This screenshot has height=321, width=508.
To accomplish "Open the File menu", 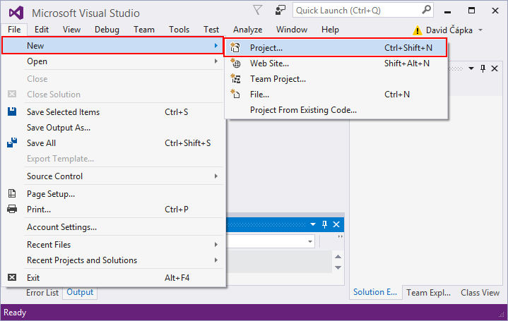I will [x=14, y=30].
